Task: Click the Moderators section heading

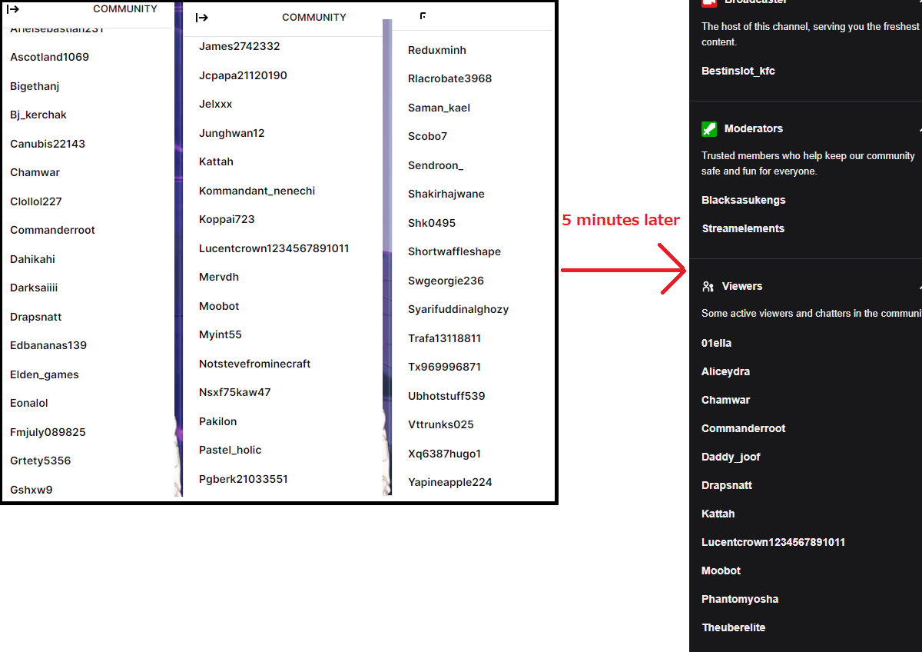Action: [753, 128]
